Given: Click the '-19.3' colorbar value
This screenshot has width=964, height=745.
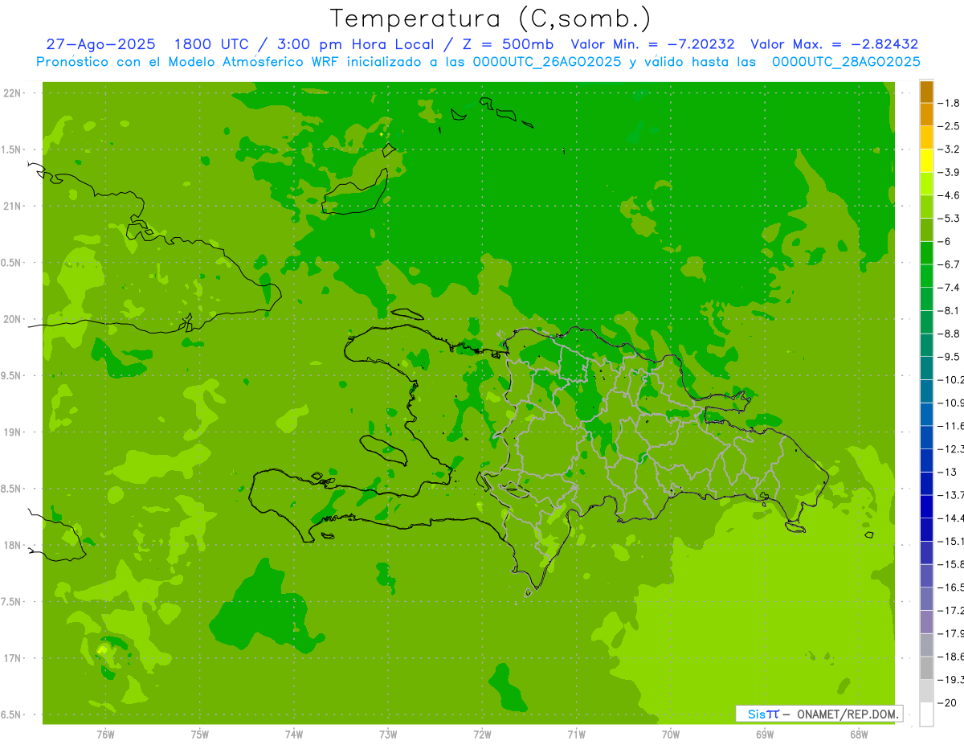Looking at the screenshot, I should [x=951, y=679].
